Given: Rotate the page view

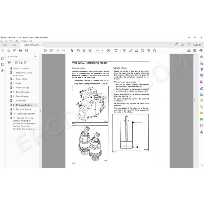Looking at the screenshot, I should [155, 50].
